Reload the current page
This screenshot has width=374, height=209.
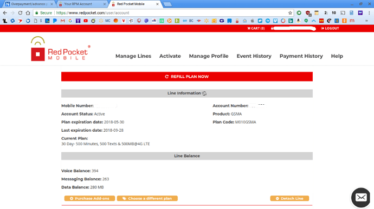pyautogui.click(x=20, y=13)
